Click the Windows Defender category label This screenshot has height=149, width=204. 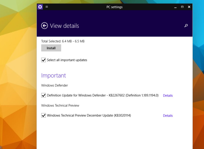pyautogui.click(x=54, y=85)
